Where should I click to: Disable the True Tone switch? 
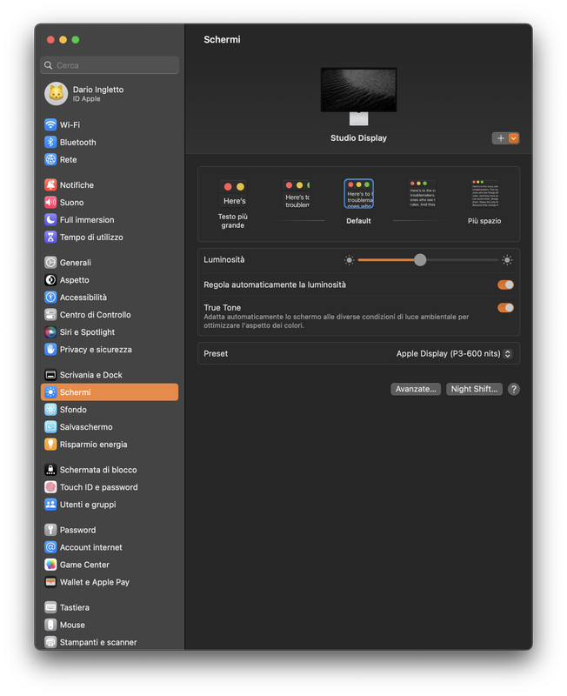point(505,308)
